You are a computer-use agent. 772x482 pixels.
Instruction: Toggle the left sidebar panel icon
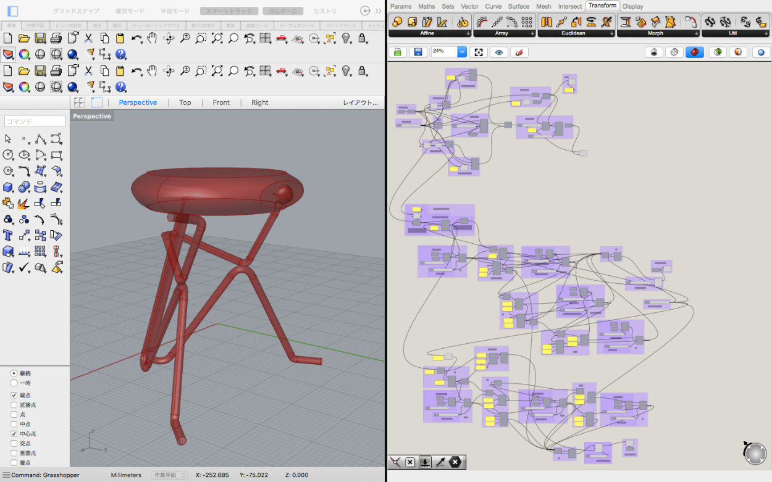pos(12,11)
